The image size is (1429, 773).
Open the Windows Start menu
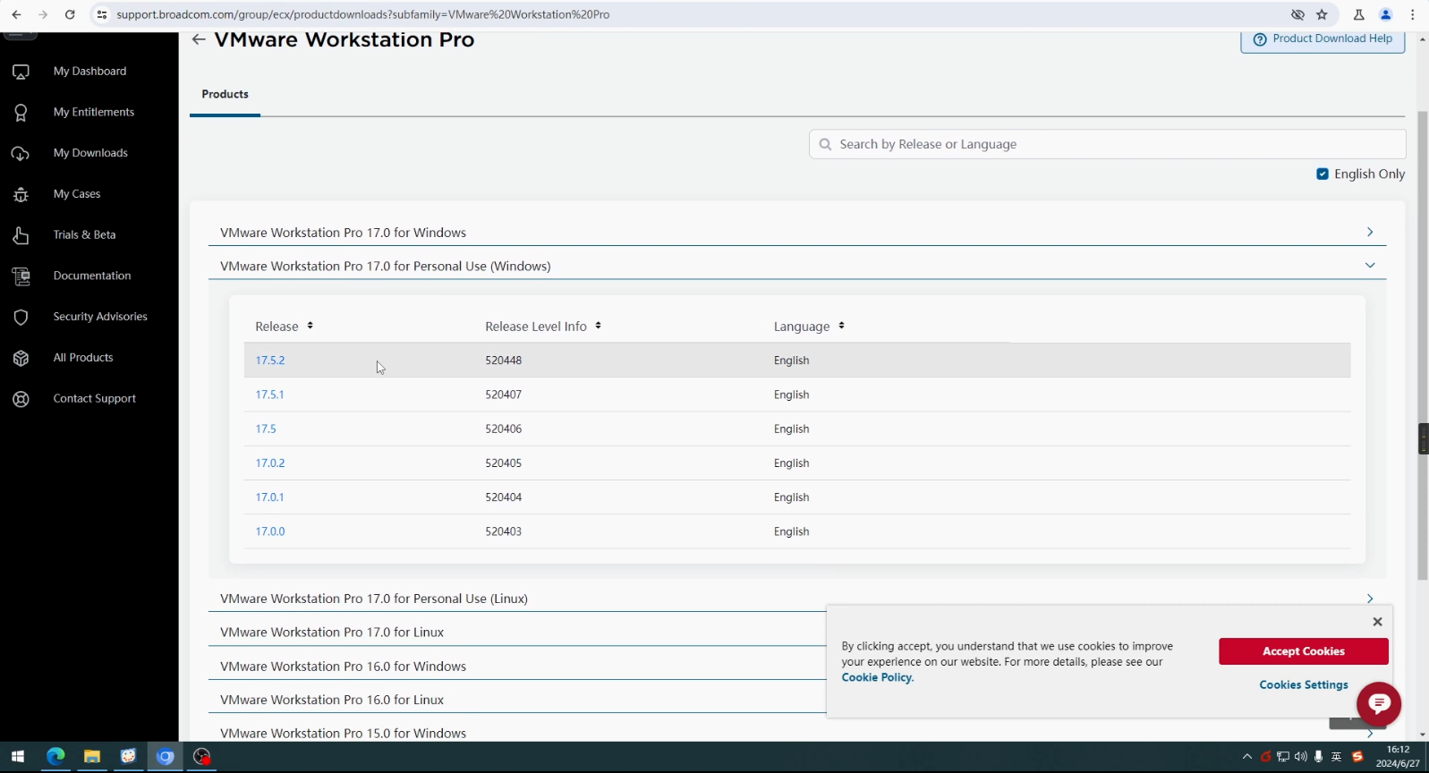[x=17, y=757]
